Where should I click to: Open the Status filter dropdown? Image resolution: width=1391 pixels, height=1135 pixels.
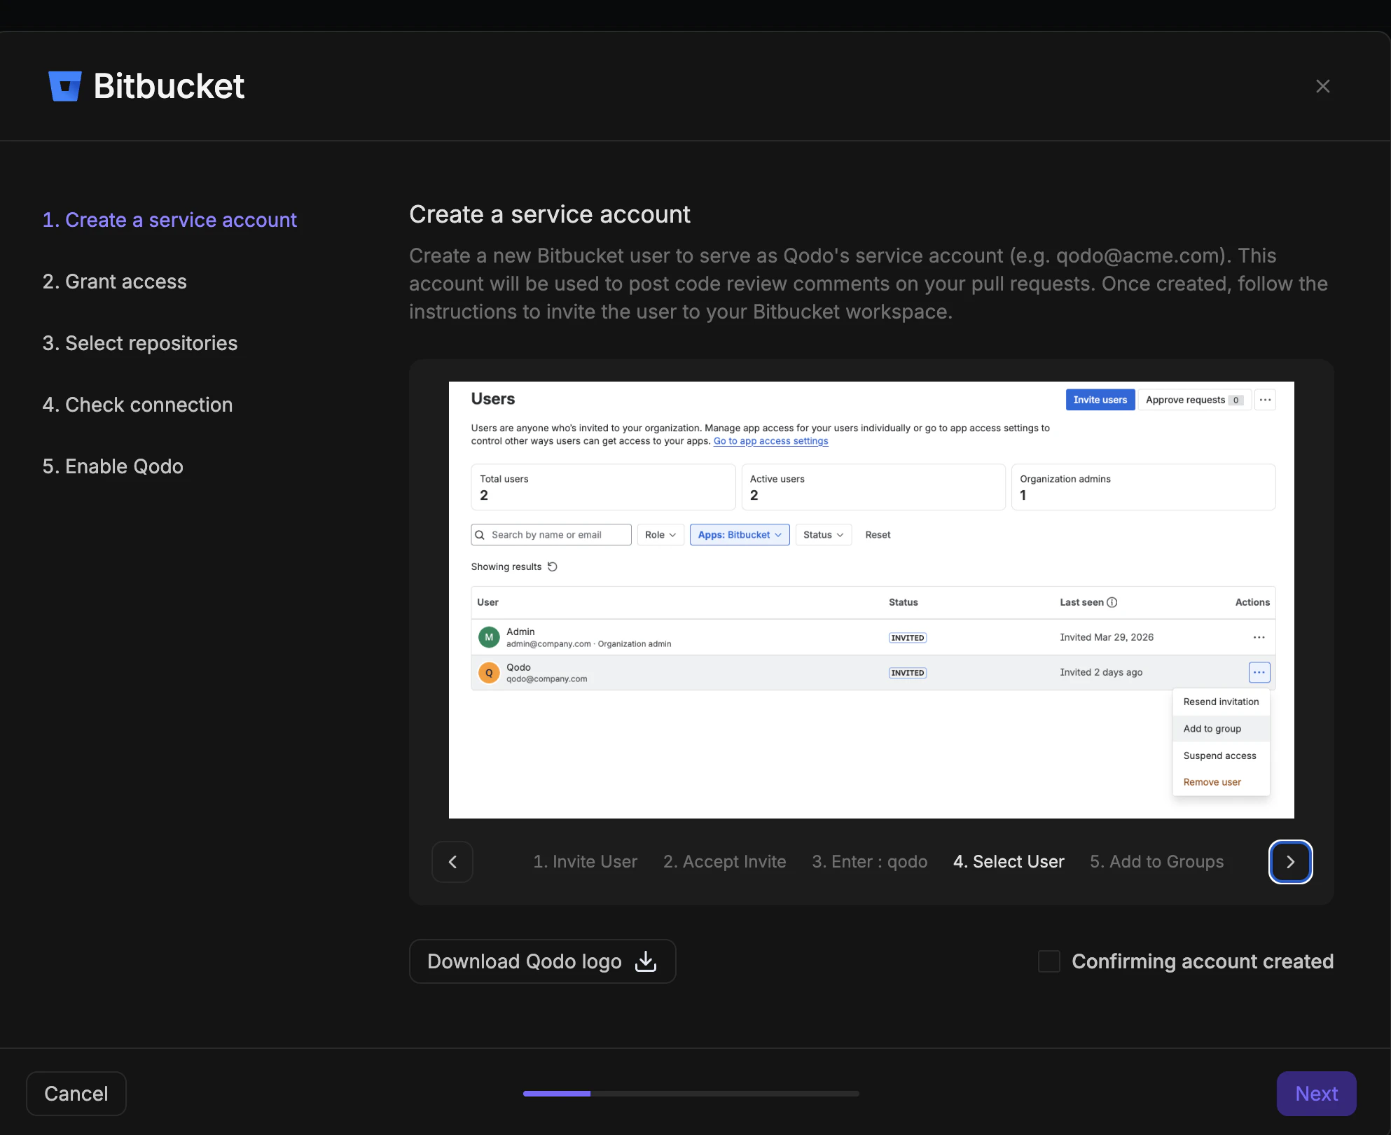pyautogui.click(x=822, y=534)
